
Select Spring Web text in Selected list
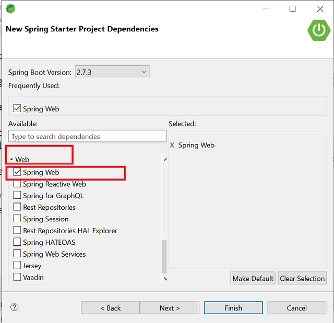click(x=196, y=145)
